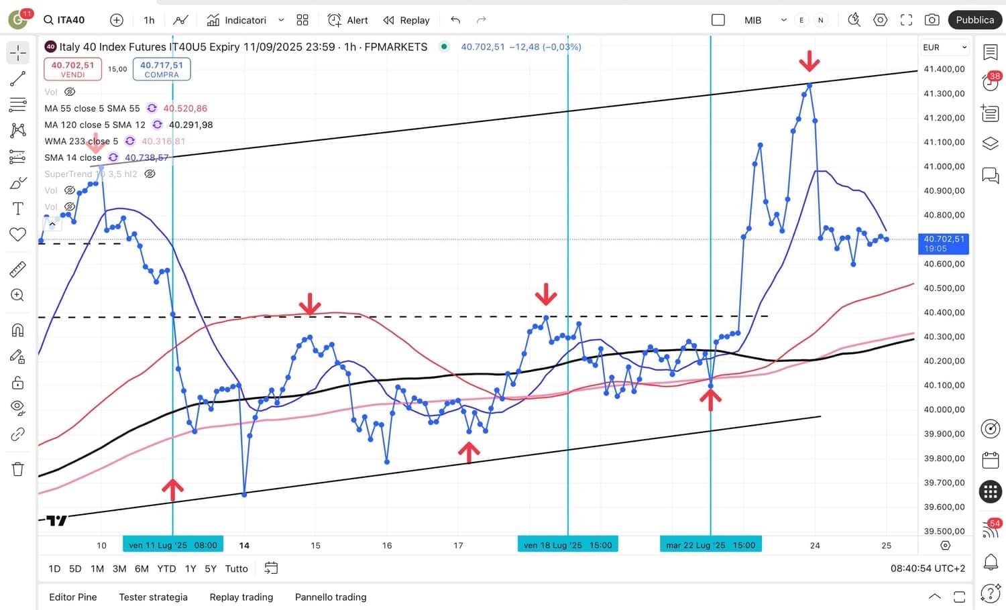Take a chart snapshot with the camera
This screenshot has height=610, width=1006.
[x=932, y=20]
